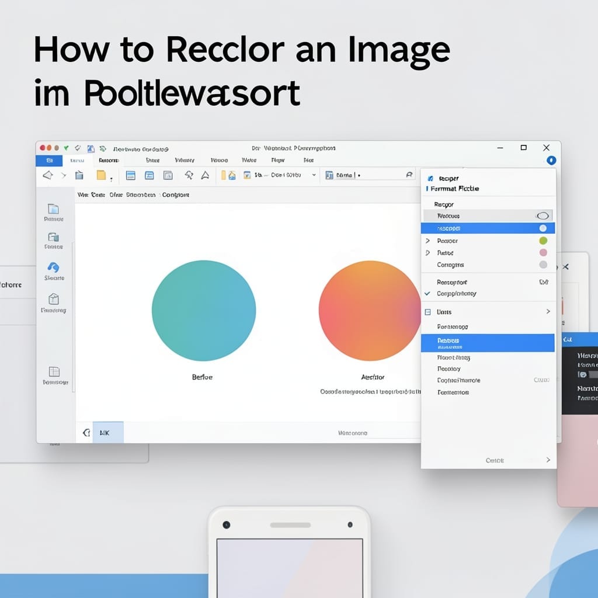Click the grey Cance button at panel bottom

coord(495,460)
